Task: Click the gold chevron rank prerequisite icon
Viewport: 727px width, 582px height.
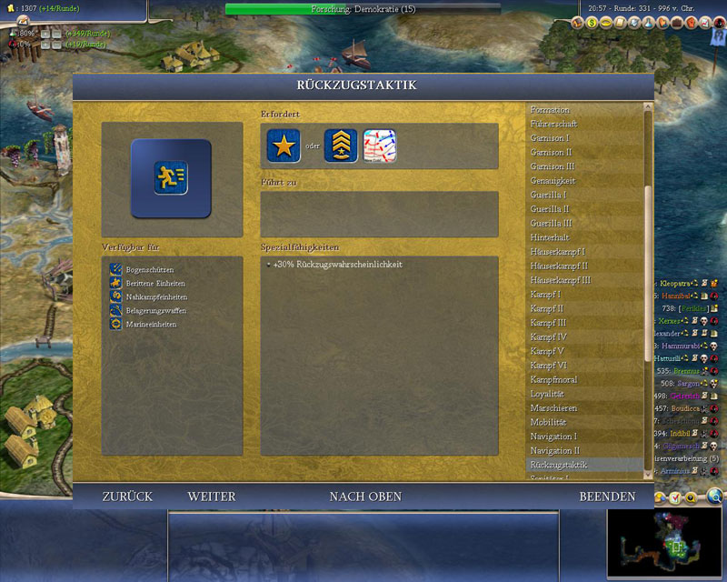Action: point(341,145)
